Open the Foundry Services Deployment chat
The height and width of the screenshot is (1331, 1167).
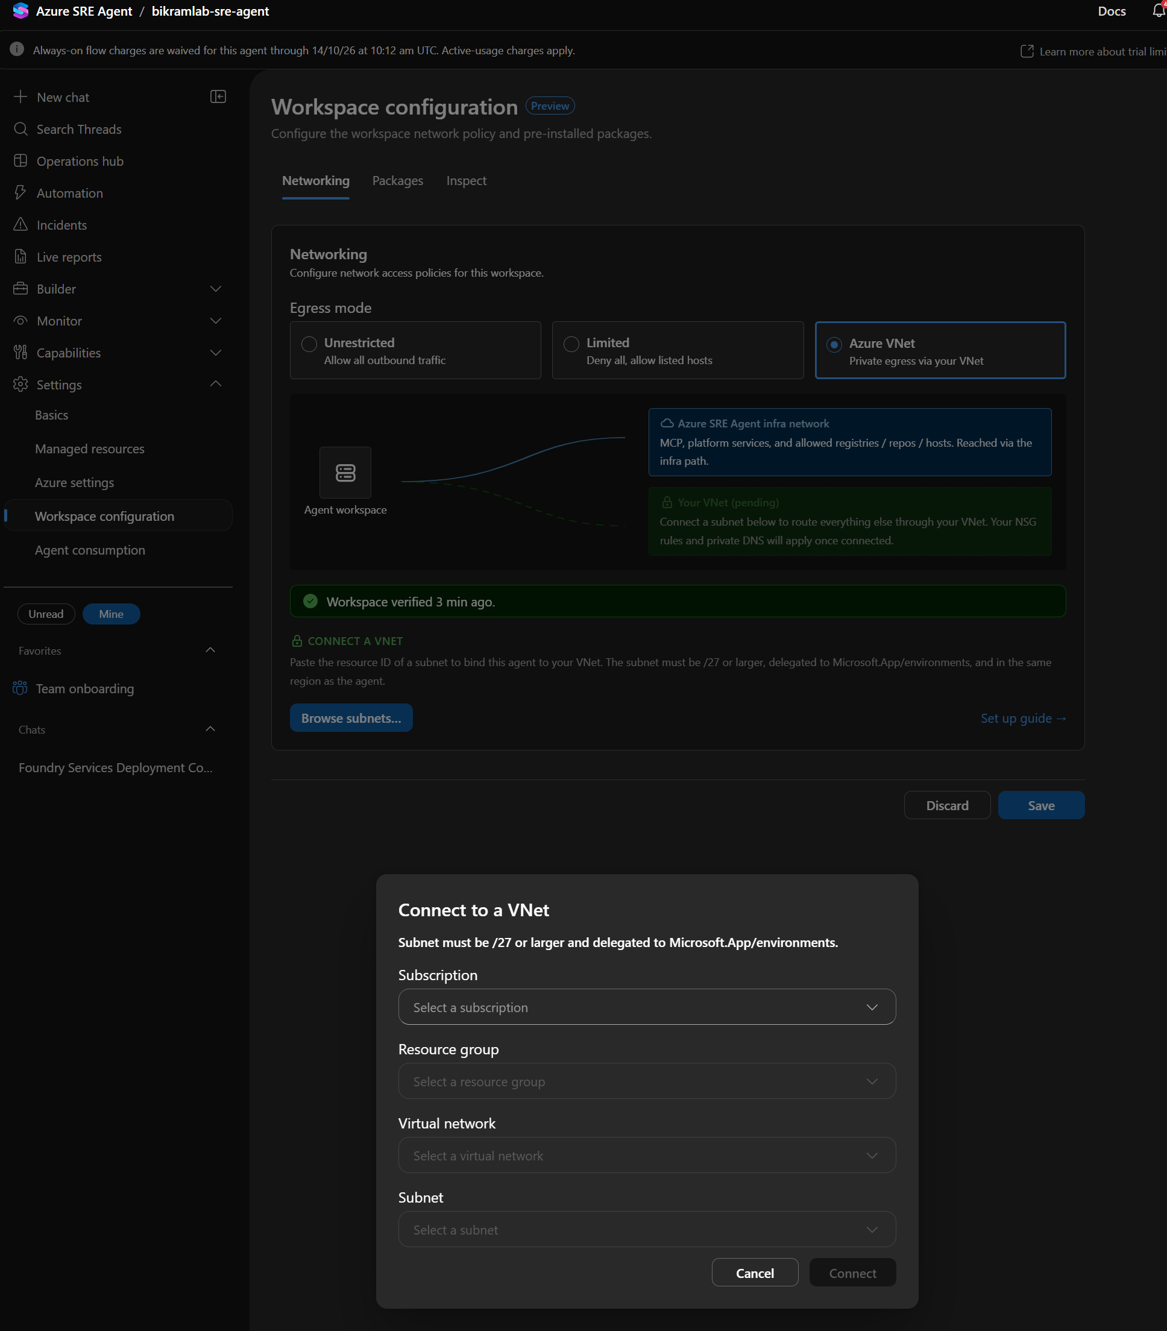(x=116, y=768)
